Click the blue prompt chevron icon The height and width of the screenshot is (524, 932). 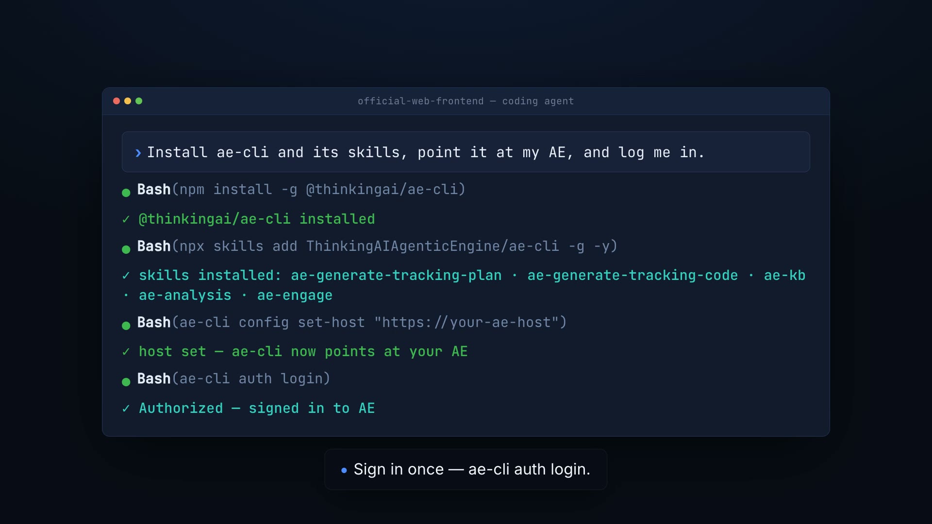click(138, 153)
